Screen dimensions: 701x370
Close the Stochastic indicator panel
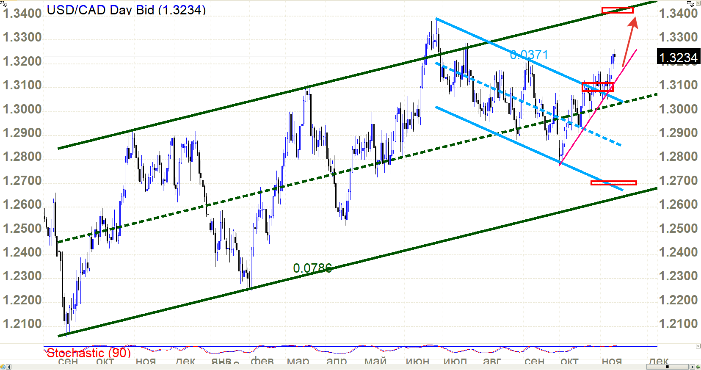698,346
